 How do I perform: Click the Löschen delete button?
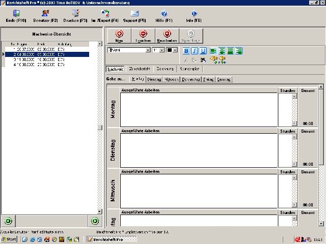point(143,36)
